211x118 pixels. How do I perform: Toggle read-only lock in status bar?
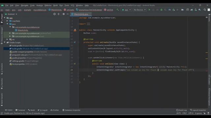point(204,113)
